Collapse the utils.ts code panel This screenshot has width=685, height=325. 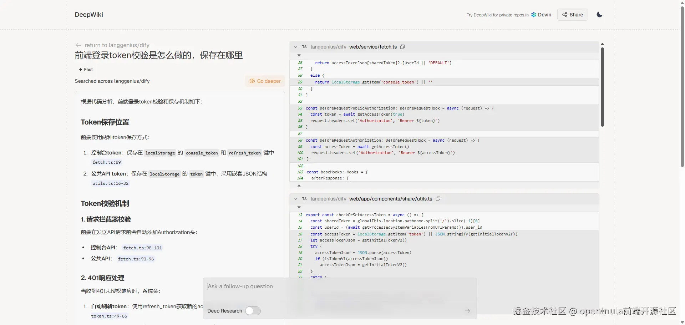296,199
